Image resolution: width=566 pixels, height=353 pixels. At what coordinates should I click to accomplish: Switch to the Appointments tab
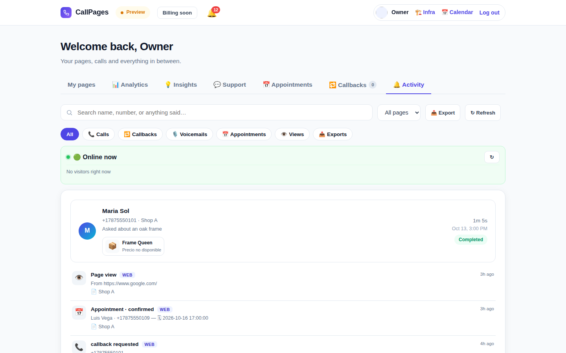click(288, 85)
